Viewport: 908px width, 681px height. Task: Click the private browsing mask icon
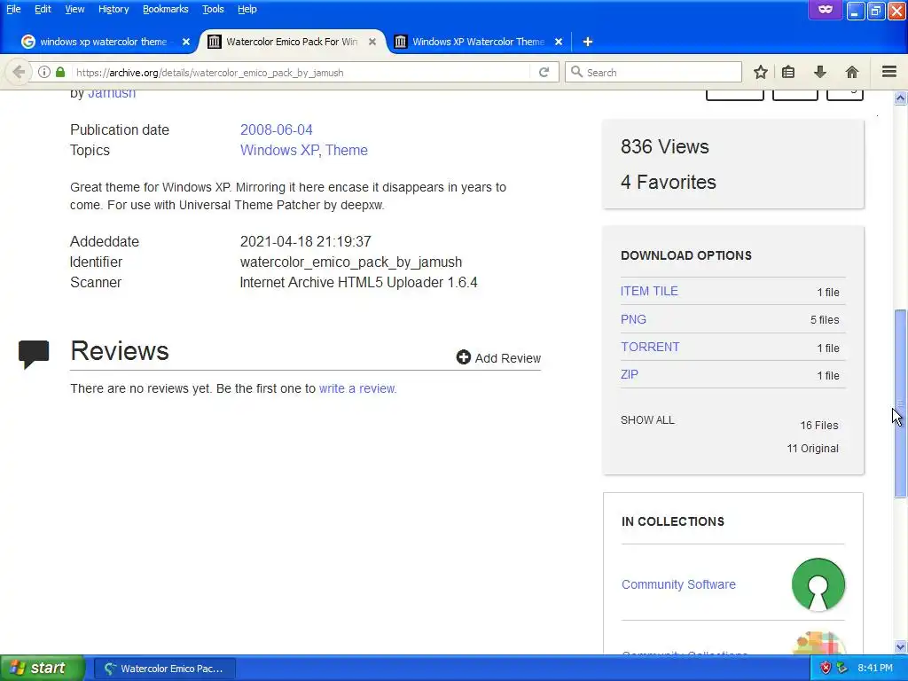[826, 9]
